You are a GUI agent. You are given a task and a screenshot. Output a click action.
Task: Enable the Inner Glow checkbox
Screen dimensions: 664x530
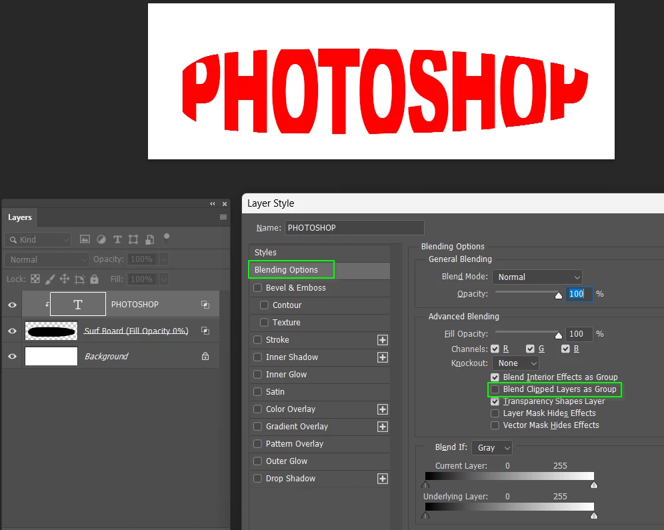click(257, 374)
